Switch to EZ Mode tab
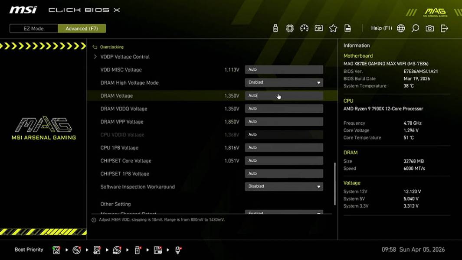 click(x=33, y=28)
